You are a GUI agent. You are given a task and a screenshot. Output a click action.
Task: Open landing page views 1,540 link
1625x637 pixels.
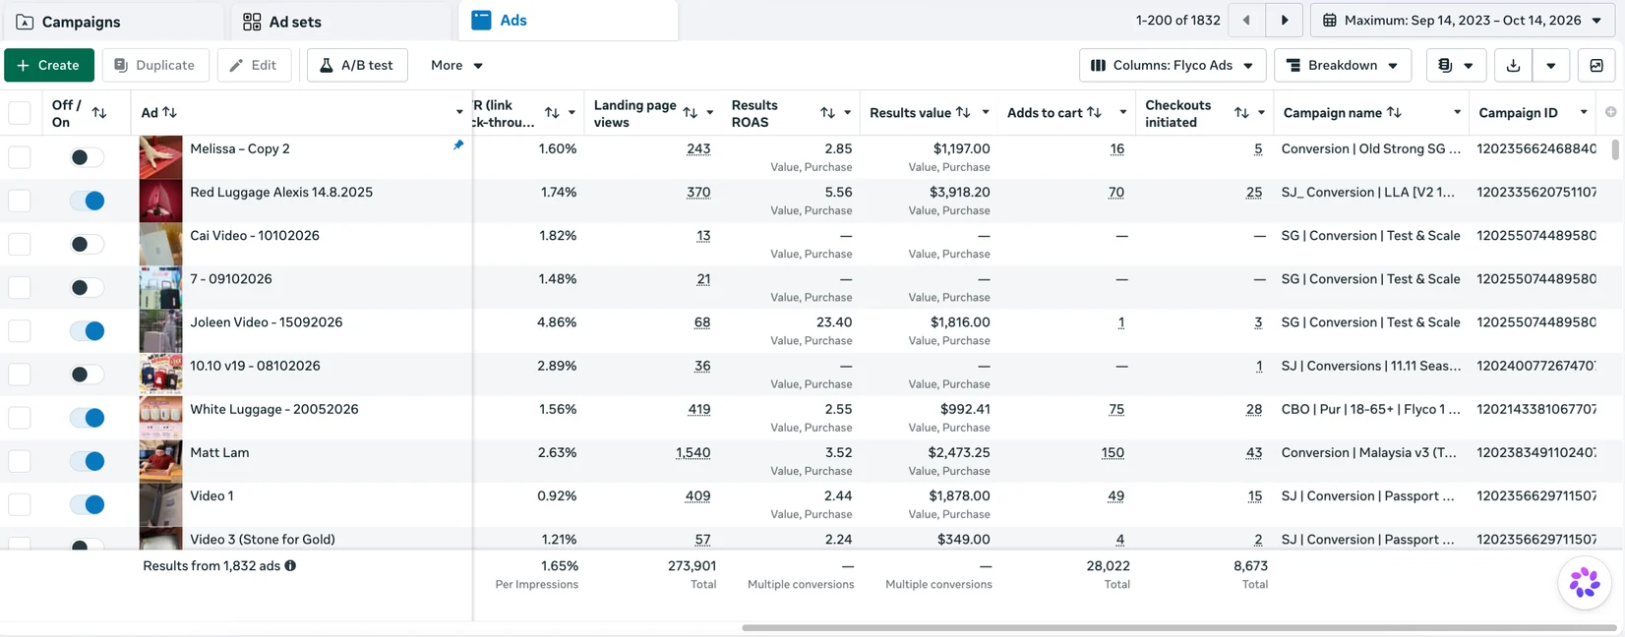(x=692, y=453)
